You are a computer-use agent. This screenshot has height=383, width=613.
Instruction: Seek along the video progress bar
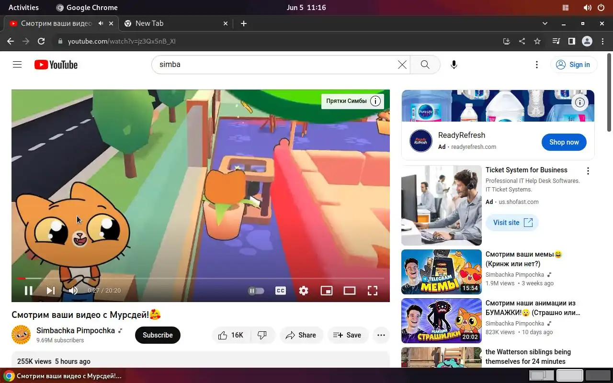(200, 278)
